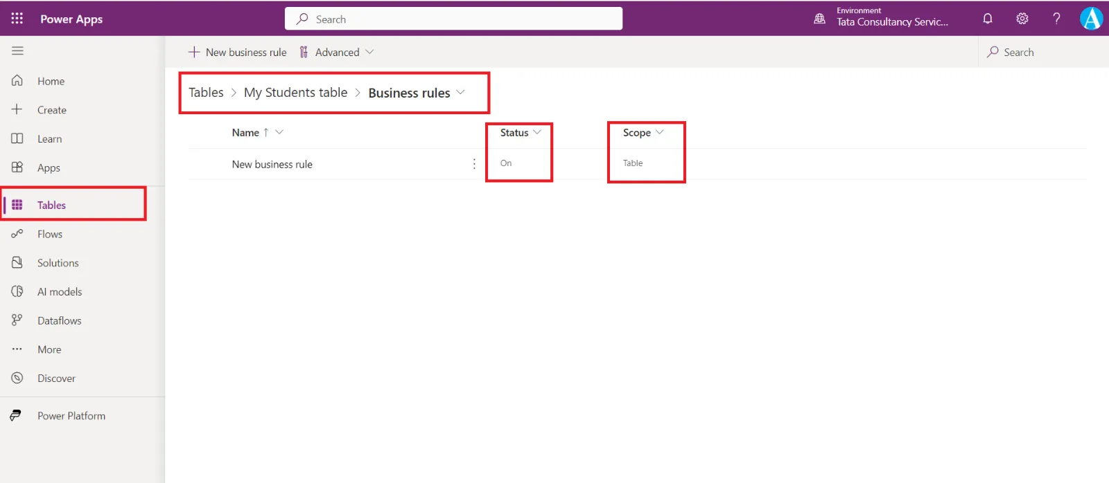1109x483 pixels.
Task: Click the environment globe icon
Action: (x=819, y=19)
